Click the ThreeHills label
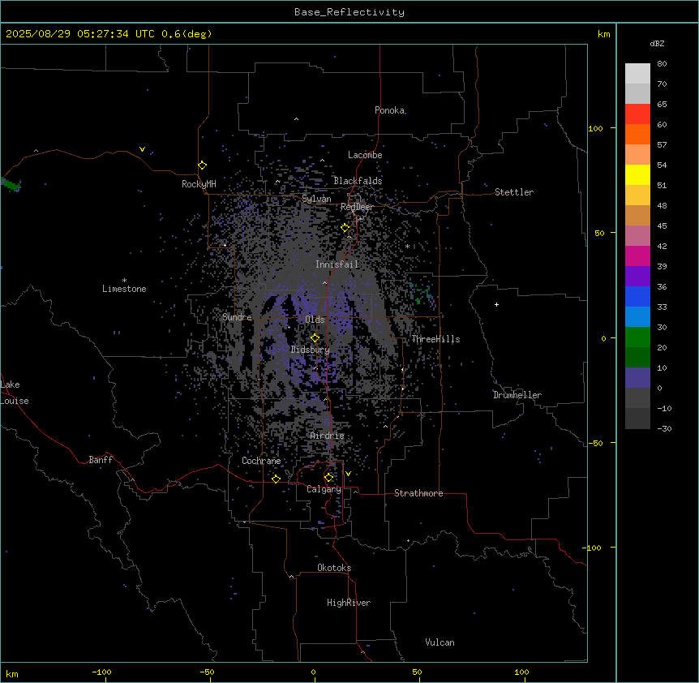The height and width of the screenshot is (683, 699). coord(435,339)
